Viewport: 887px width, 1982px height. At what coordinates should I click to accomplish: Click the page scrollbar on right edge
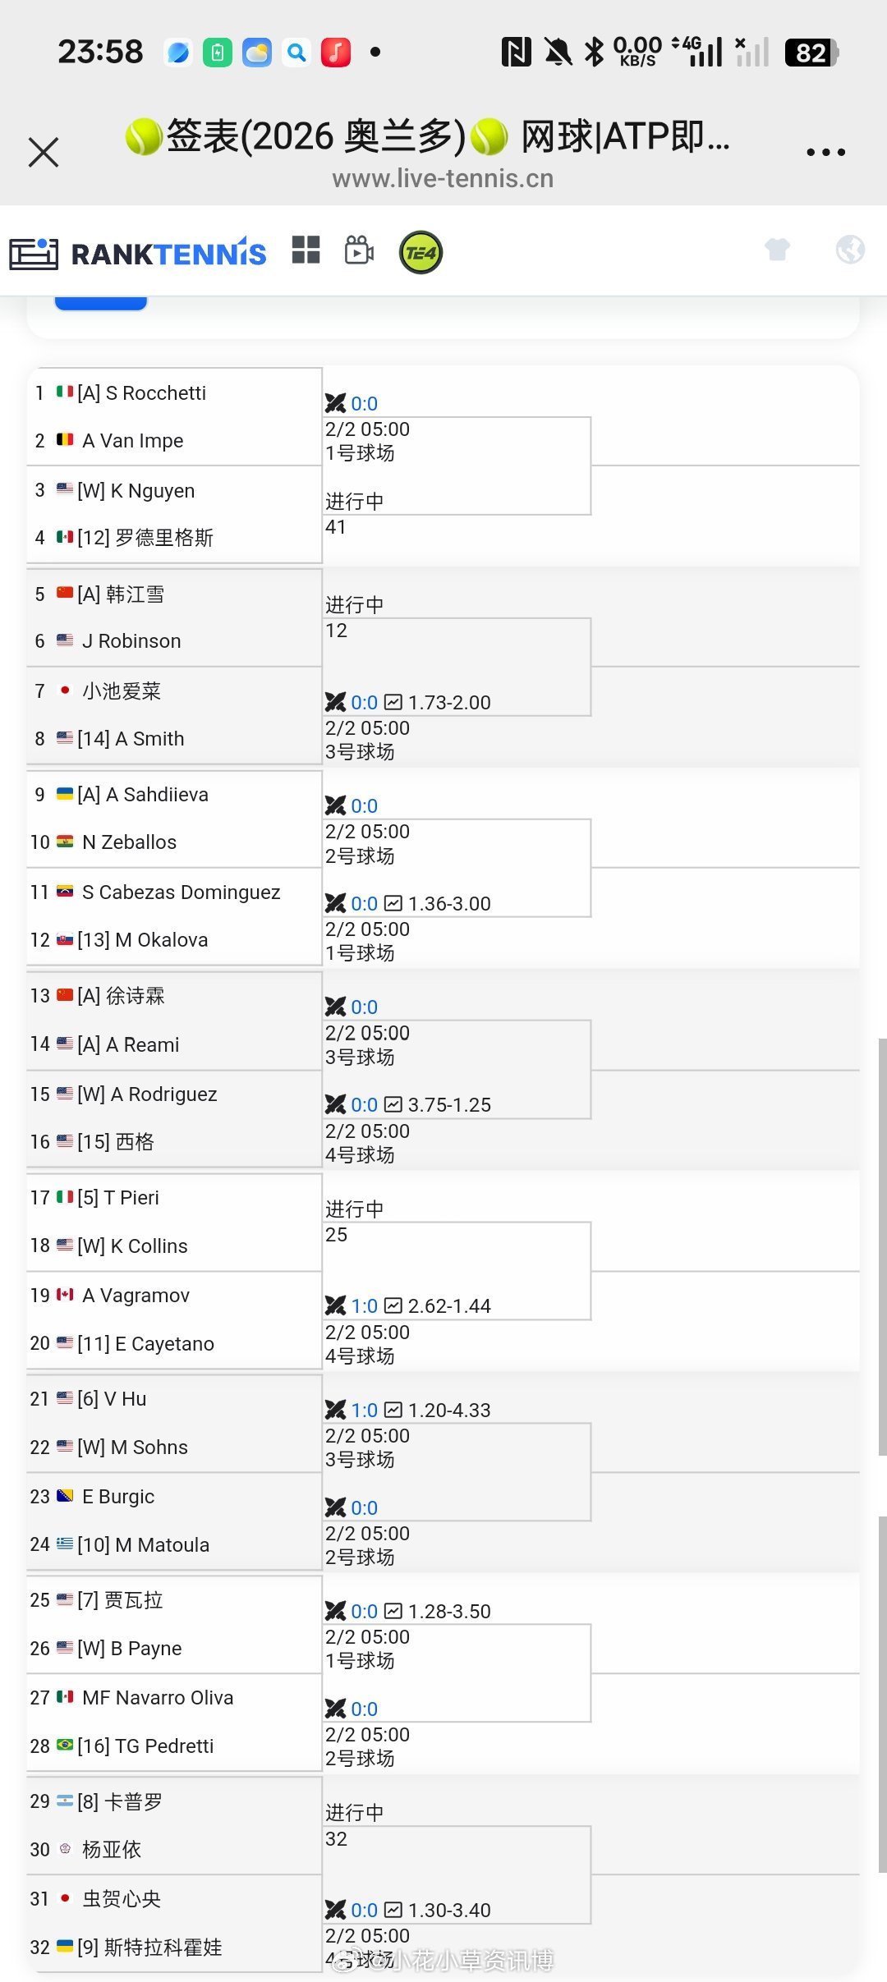882,1232
